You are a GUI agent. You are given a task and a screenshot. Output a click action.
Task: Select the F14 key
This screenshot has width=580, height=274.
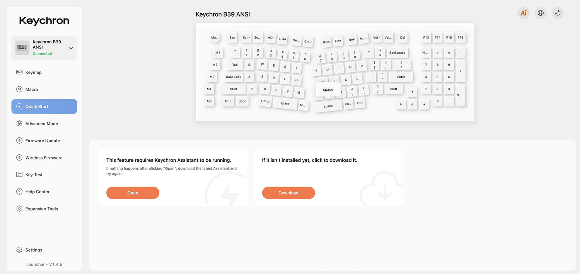click(x=437, y=38)
